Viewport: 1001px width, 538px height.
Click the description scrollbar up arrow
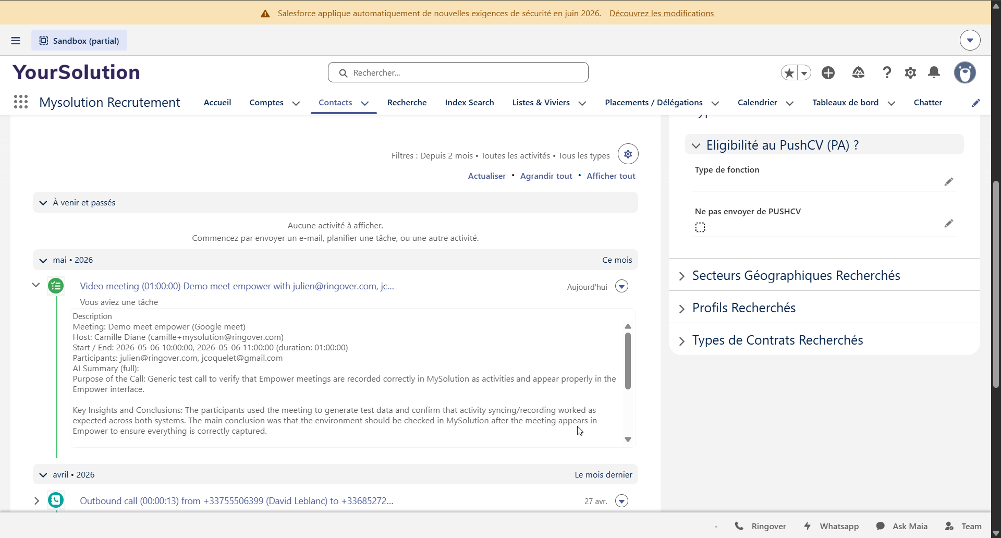click(x=628, y=326)
